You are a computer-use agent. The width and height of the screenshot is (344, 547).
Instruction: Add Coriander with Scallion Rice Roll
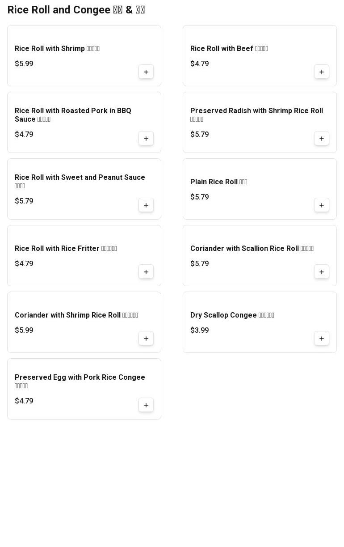coord(322,272)
